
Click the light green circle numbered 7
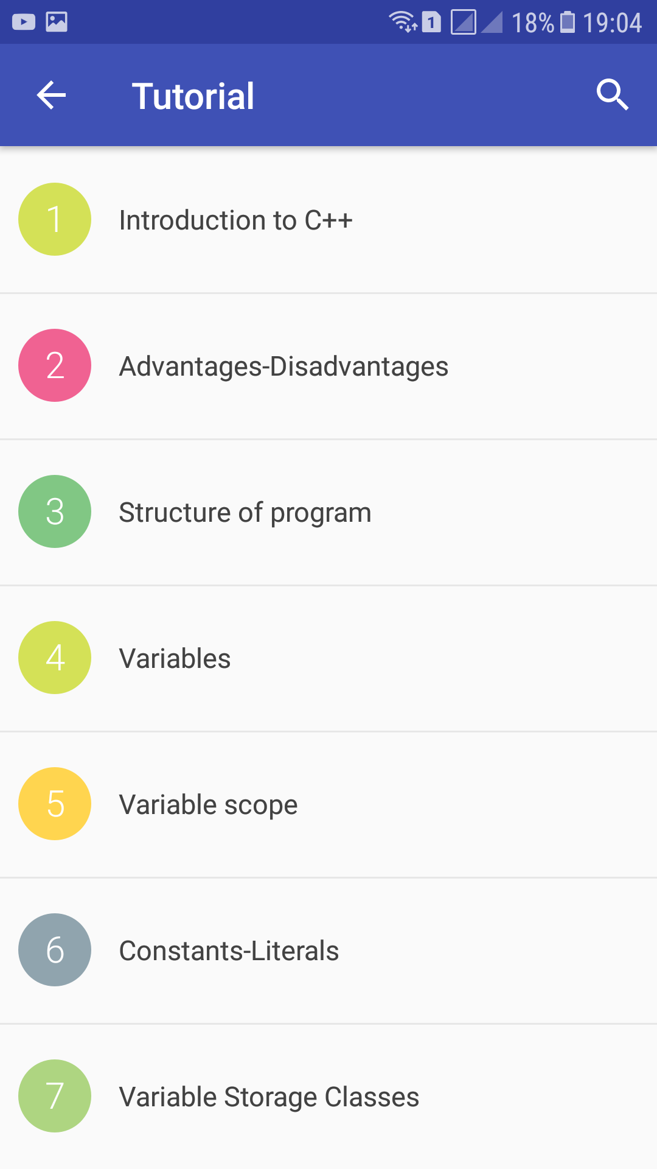point(54,1096)
